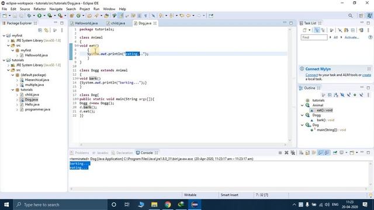Collapse the Animal class in Outline
The width and height of the screenshot is (374, 210).
(302, 105)
